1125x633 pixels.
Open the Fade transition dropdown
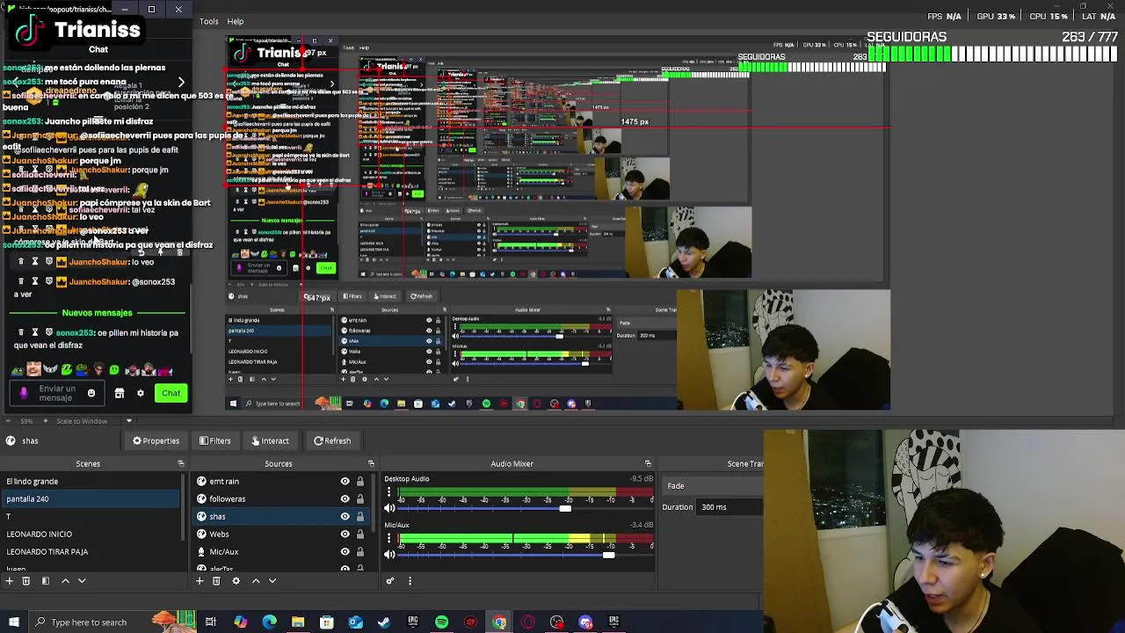tap(714, 485)
